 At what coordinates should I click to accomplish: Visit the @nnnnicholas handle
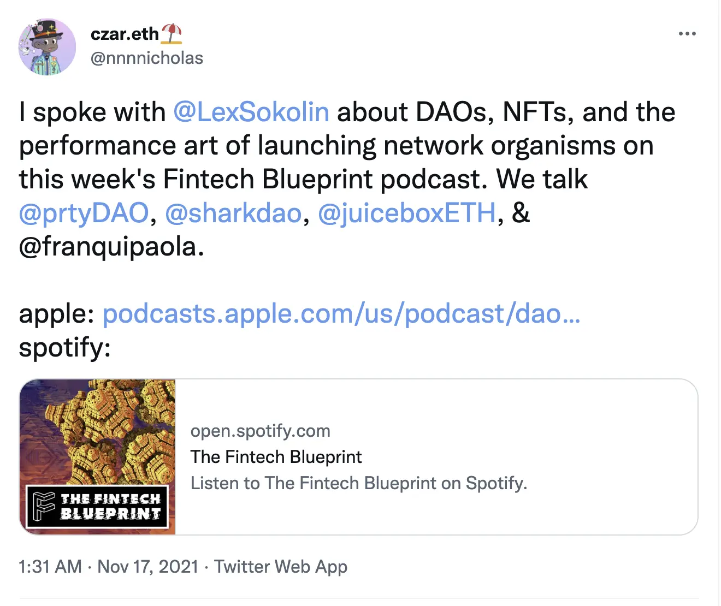(x=146, y=58)
